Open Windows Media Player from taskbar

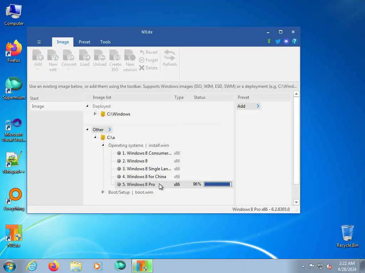97,266
